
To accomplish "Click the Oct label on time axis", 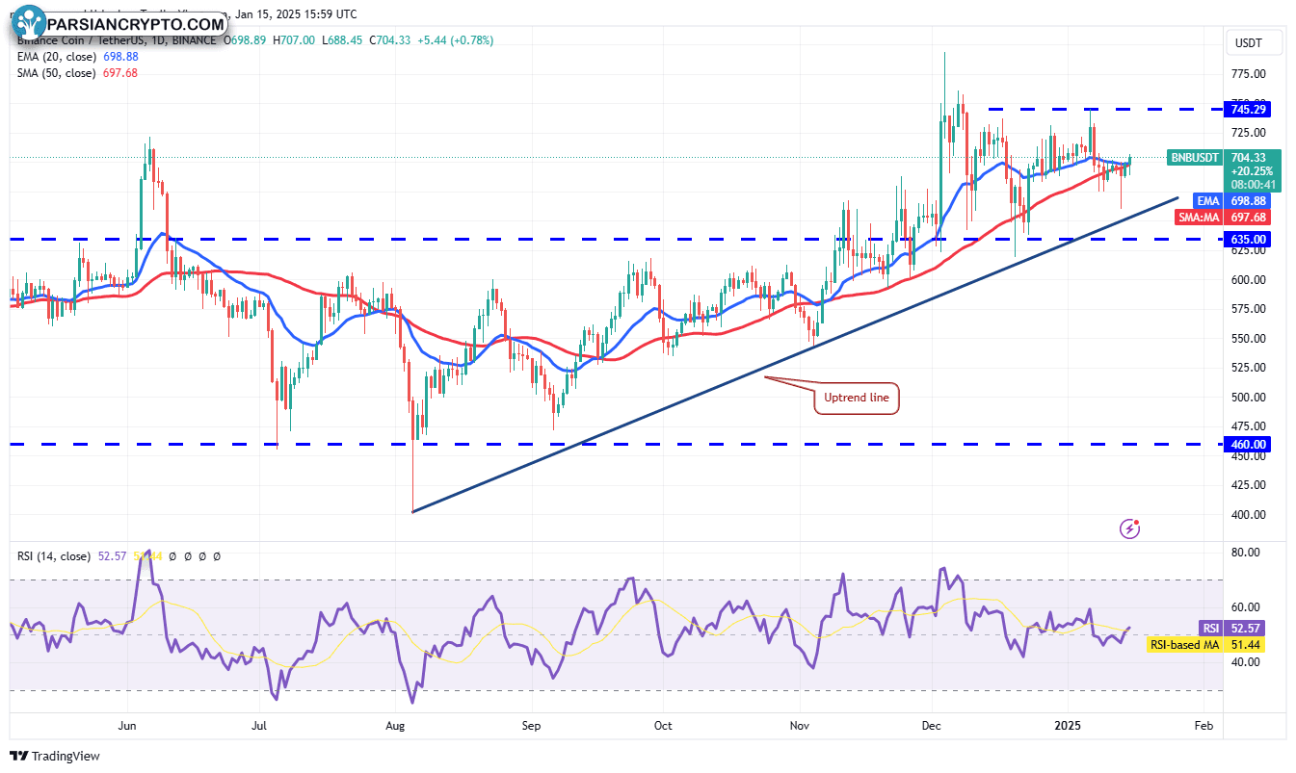I will click(662, 724).
